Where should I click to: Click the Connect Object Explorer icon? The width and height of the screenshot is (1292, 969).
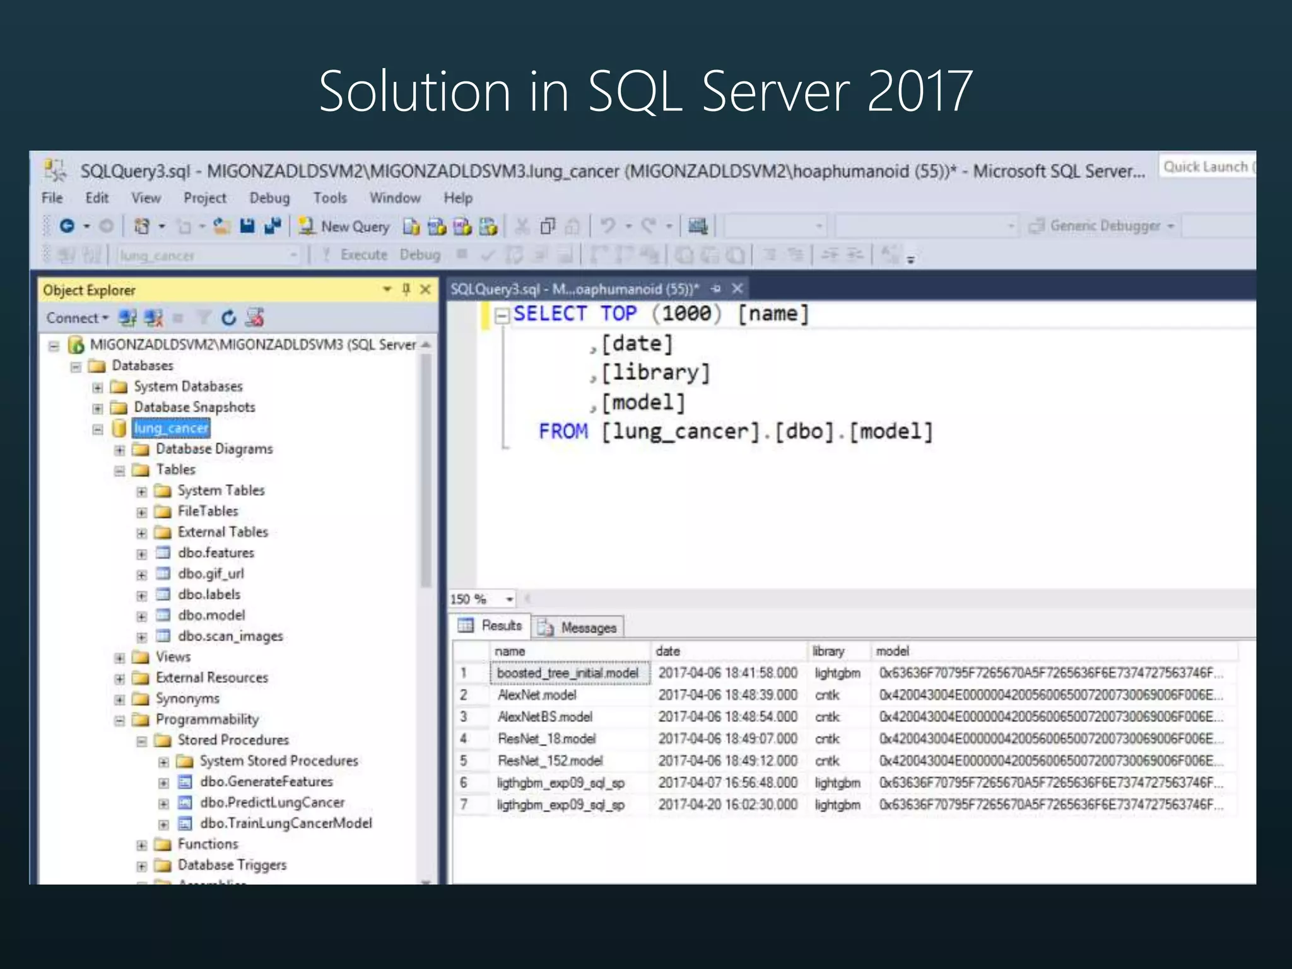[128, 317]
